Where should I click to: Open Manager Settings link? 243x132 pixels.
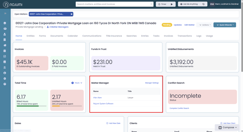click(152, 83)
